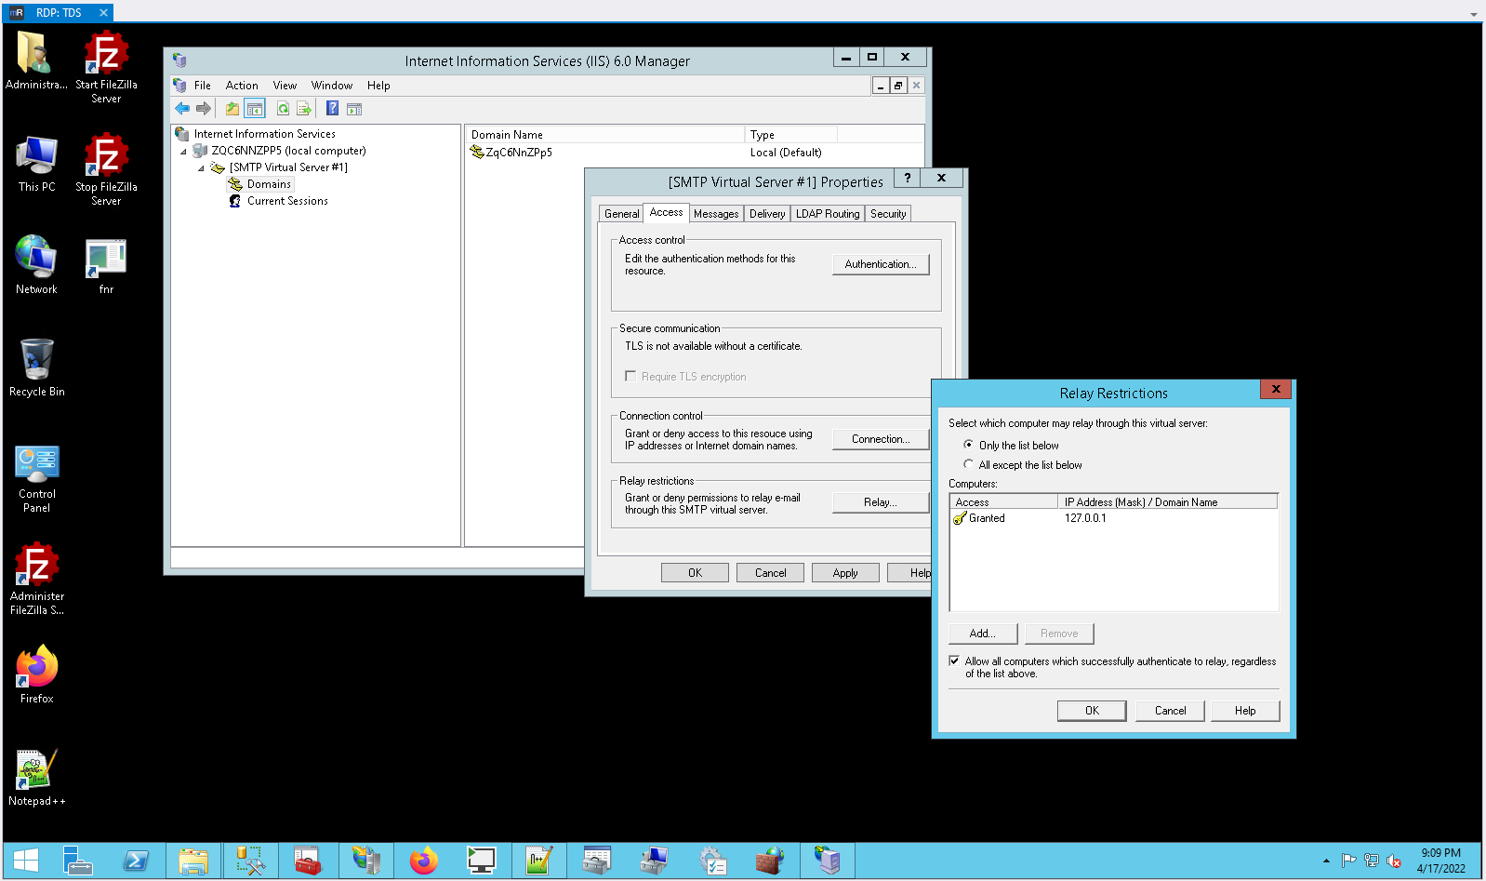Image resolution: width=1486 pixels, height=881 pixels.
Task: Open Start FileZilla Server desktop shortcut
Action: tap(106, 66)
